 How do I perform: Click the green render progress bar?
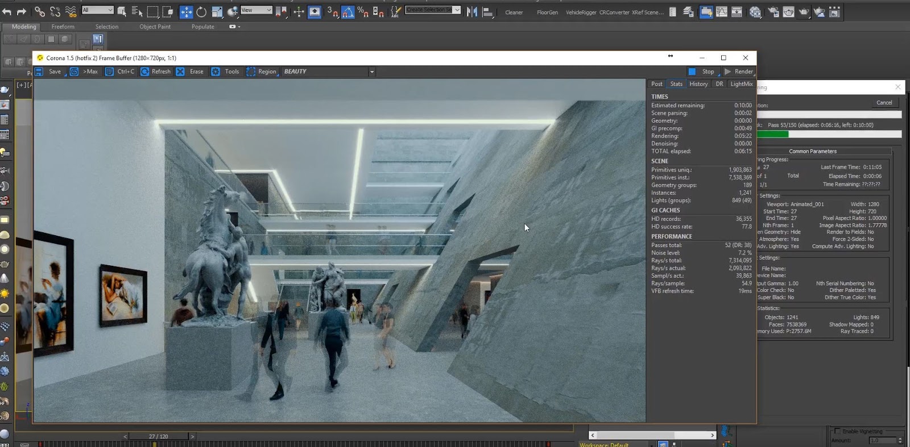[772, 135]
